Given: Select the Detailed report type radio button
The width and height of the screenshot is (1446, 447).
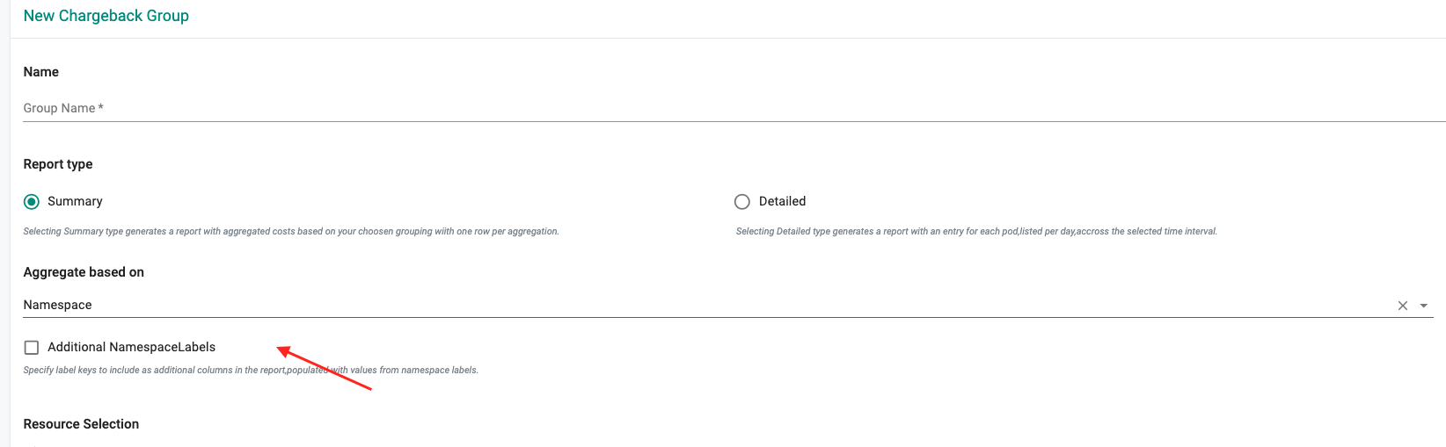Looking at the screenshot, I should tap(741, 202).
